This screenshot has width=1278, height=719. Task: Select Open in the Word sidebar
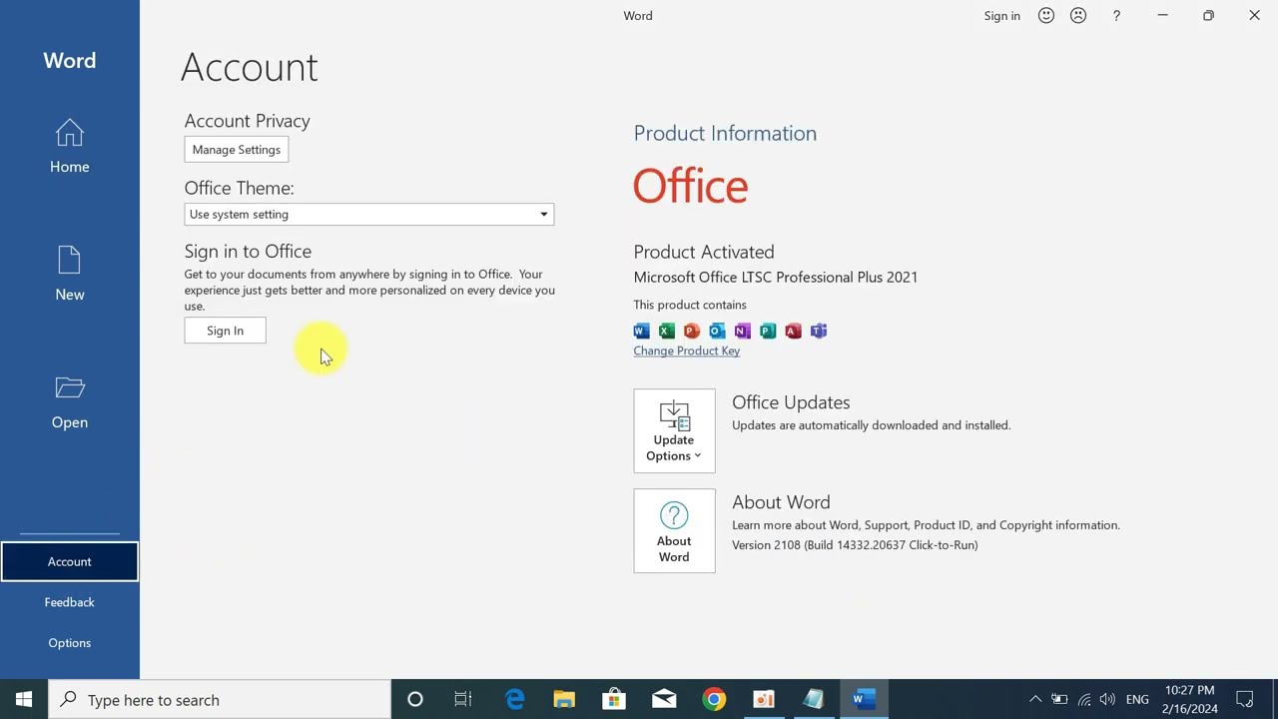(x=69, y=402)
